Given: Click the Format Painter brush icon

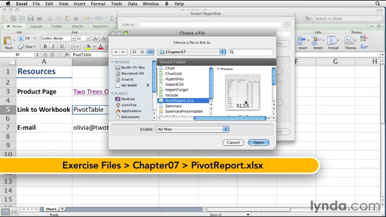Looking at the screenshot, I should pos(76,18).
